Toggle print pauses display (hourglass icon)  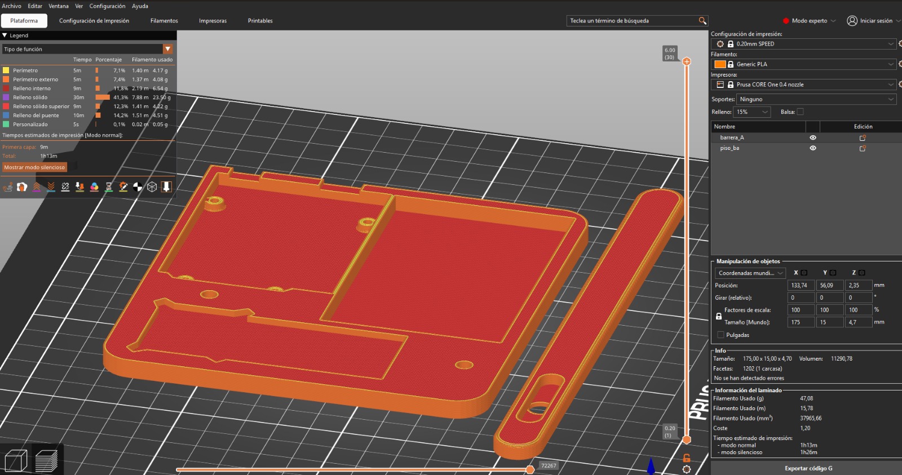coord(109,187)
